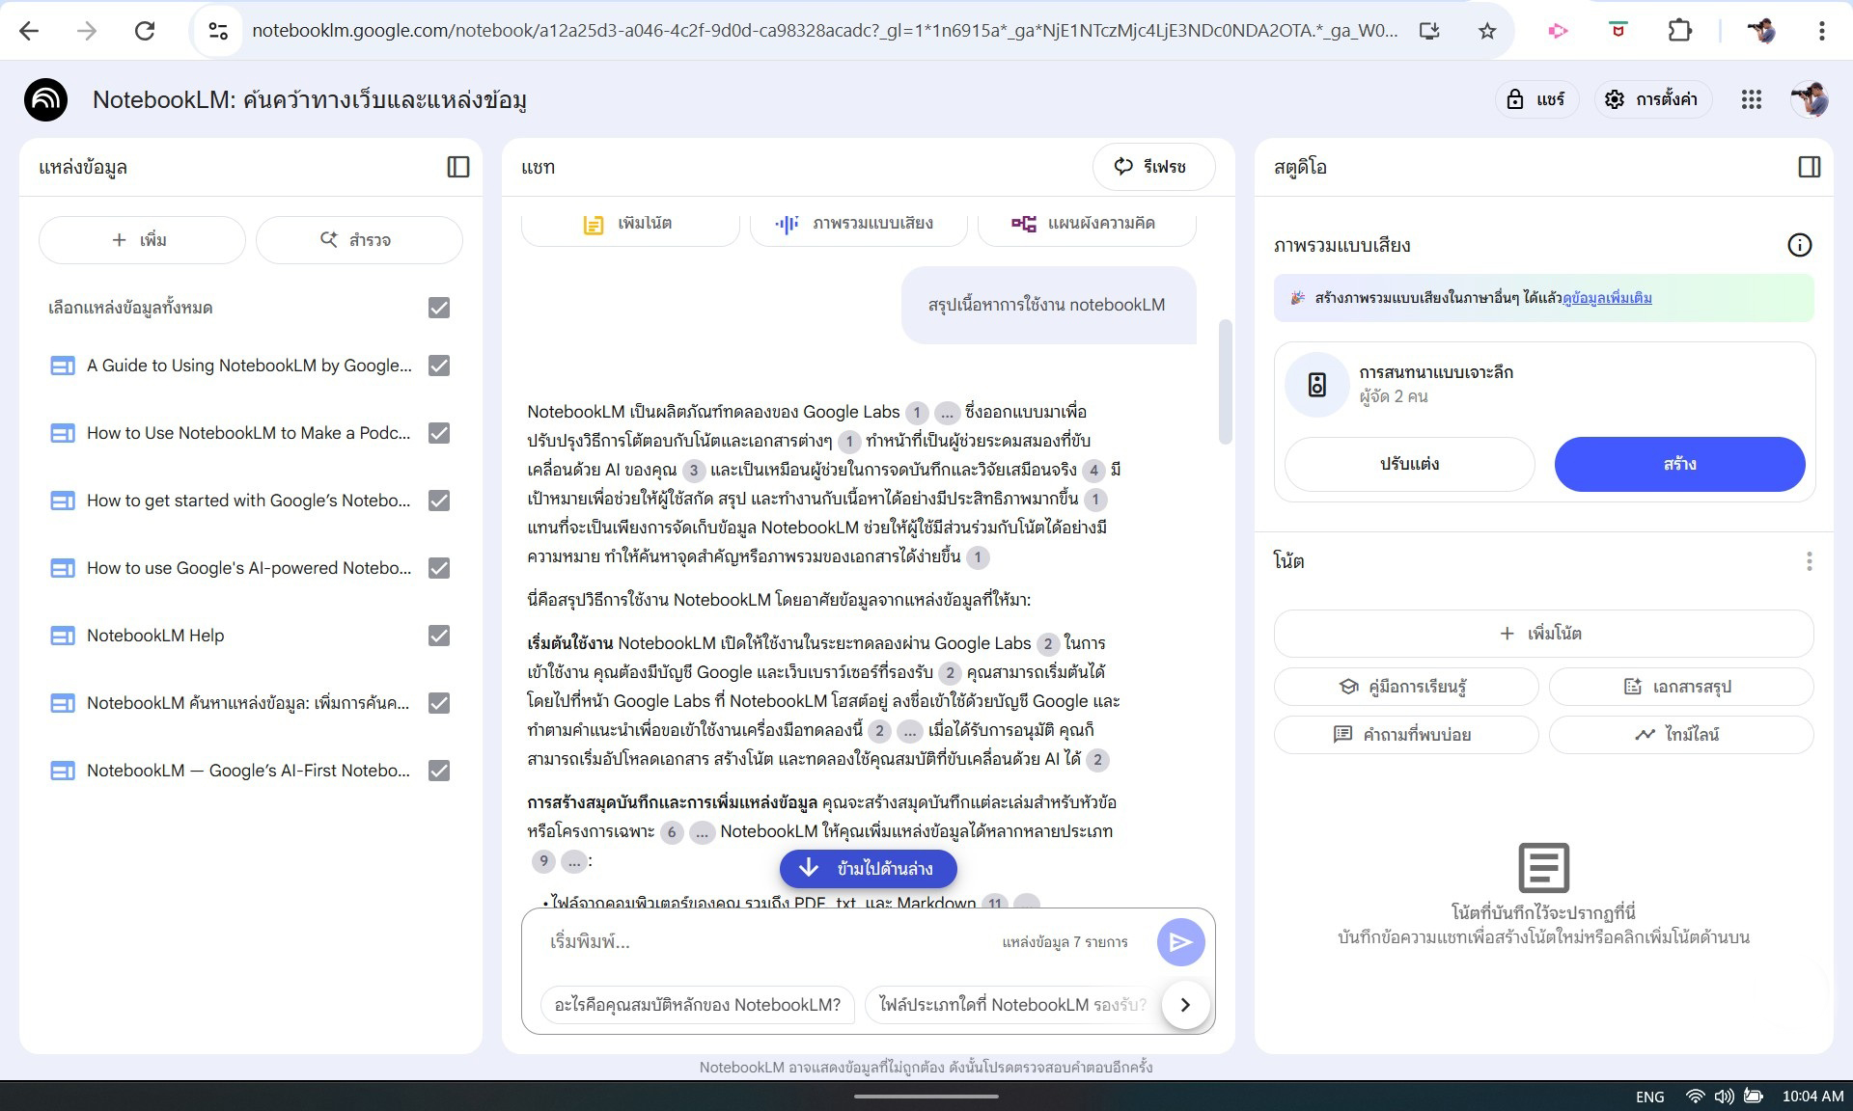This screenshot has width=1853, height=1111.
Task: Uncheck How to use Google's AI-powered Notebook
Action: point(439,568)
